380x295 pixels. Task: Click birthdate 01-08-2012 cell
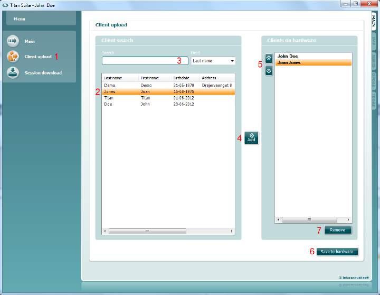(184, 98)
